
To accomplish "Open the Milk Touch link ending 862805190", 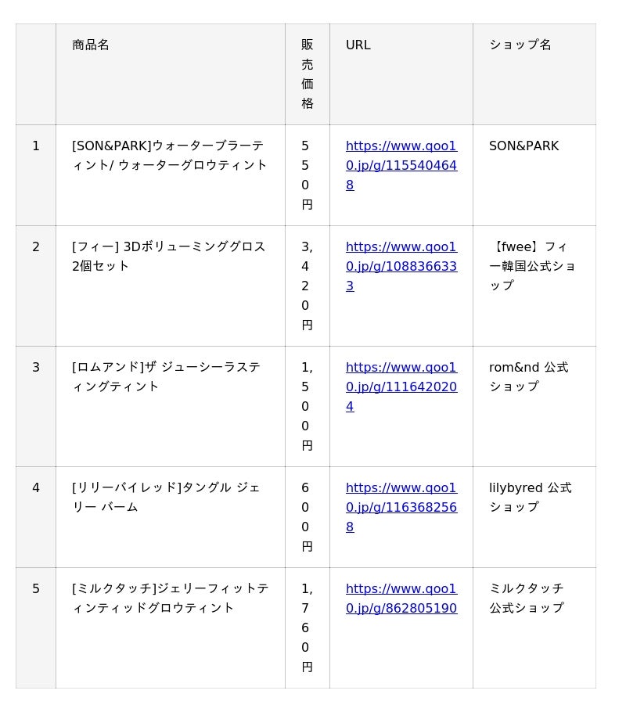I will point(401,598).
